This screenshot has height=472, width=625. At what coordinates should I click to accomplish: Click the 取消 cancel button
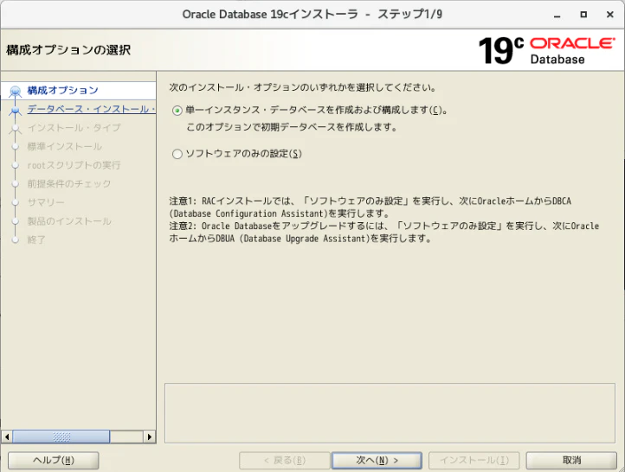pos(571,461)
